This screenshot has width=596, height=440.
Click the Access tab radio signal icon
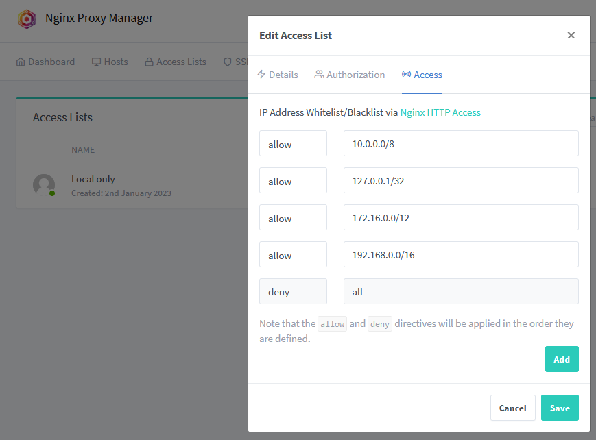pos(406,74)
